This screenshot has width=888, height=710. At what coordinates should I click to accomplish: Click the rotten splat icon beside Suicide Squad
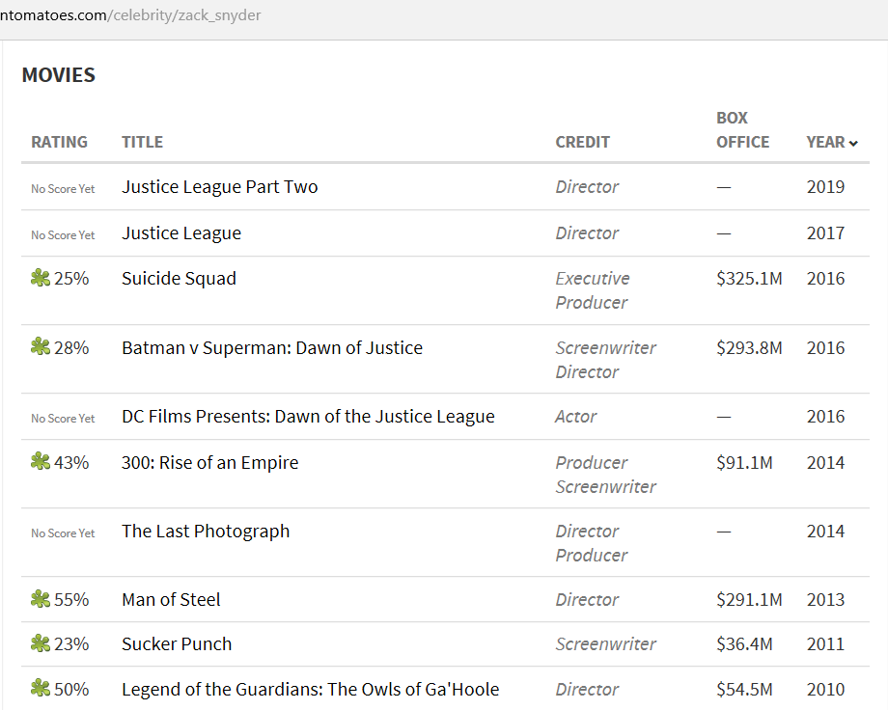[x=41, y=278]
